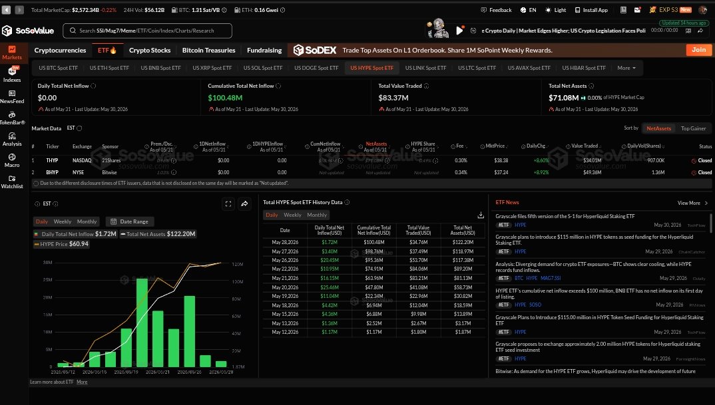Toggle Daily Total Net Inflow legend
This screenshot has height=405, width=715.
[75, 233]
